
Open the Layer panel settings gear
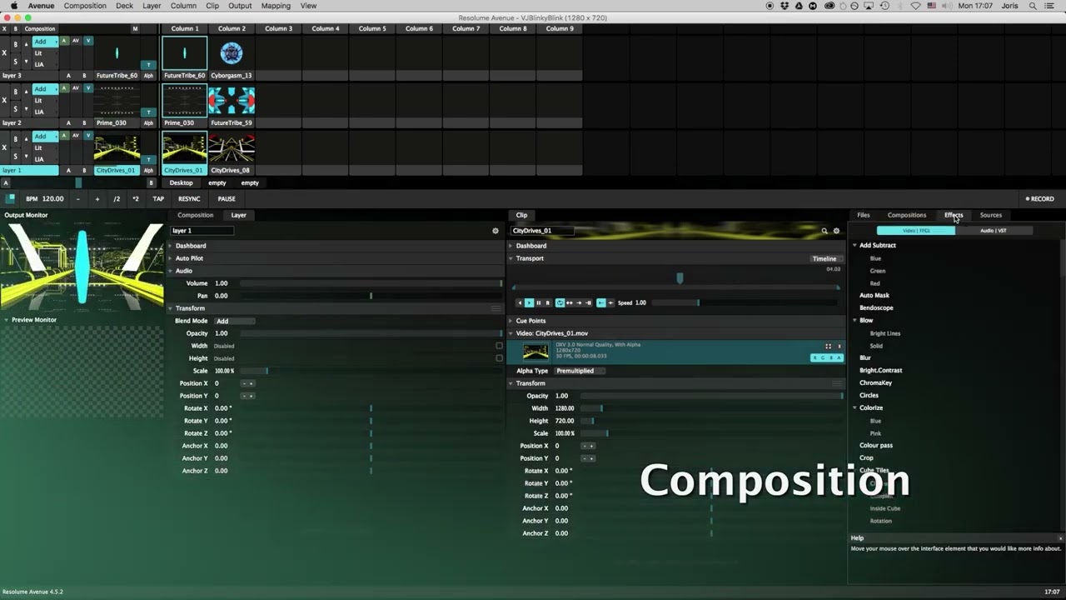(496, 231)
